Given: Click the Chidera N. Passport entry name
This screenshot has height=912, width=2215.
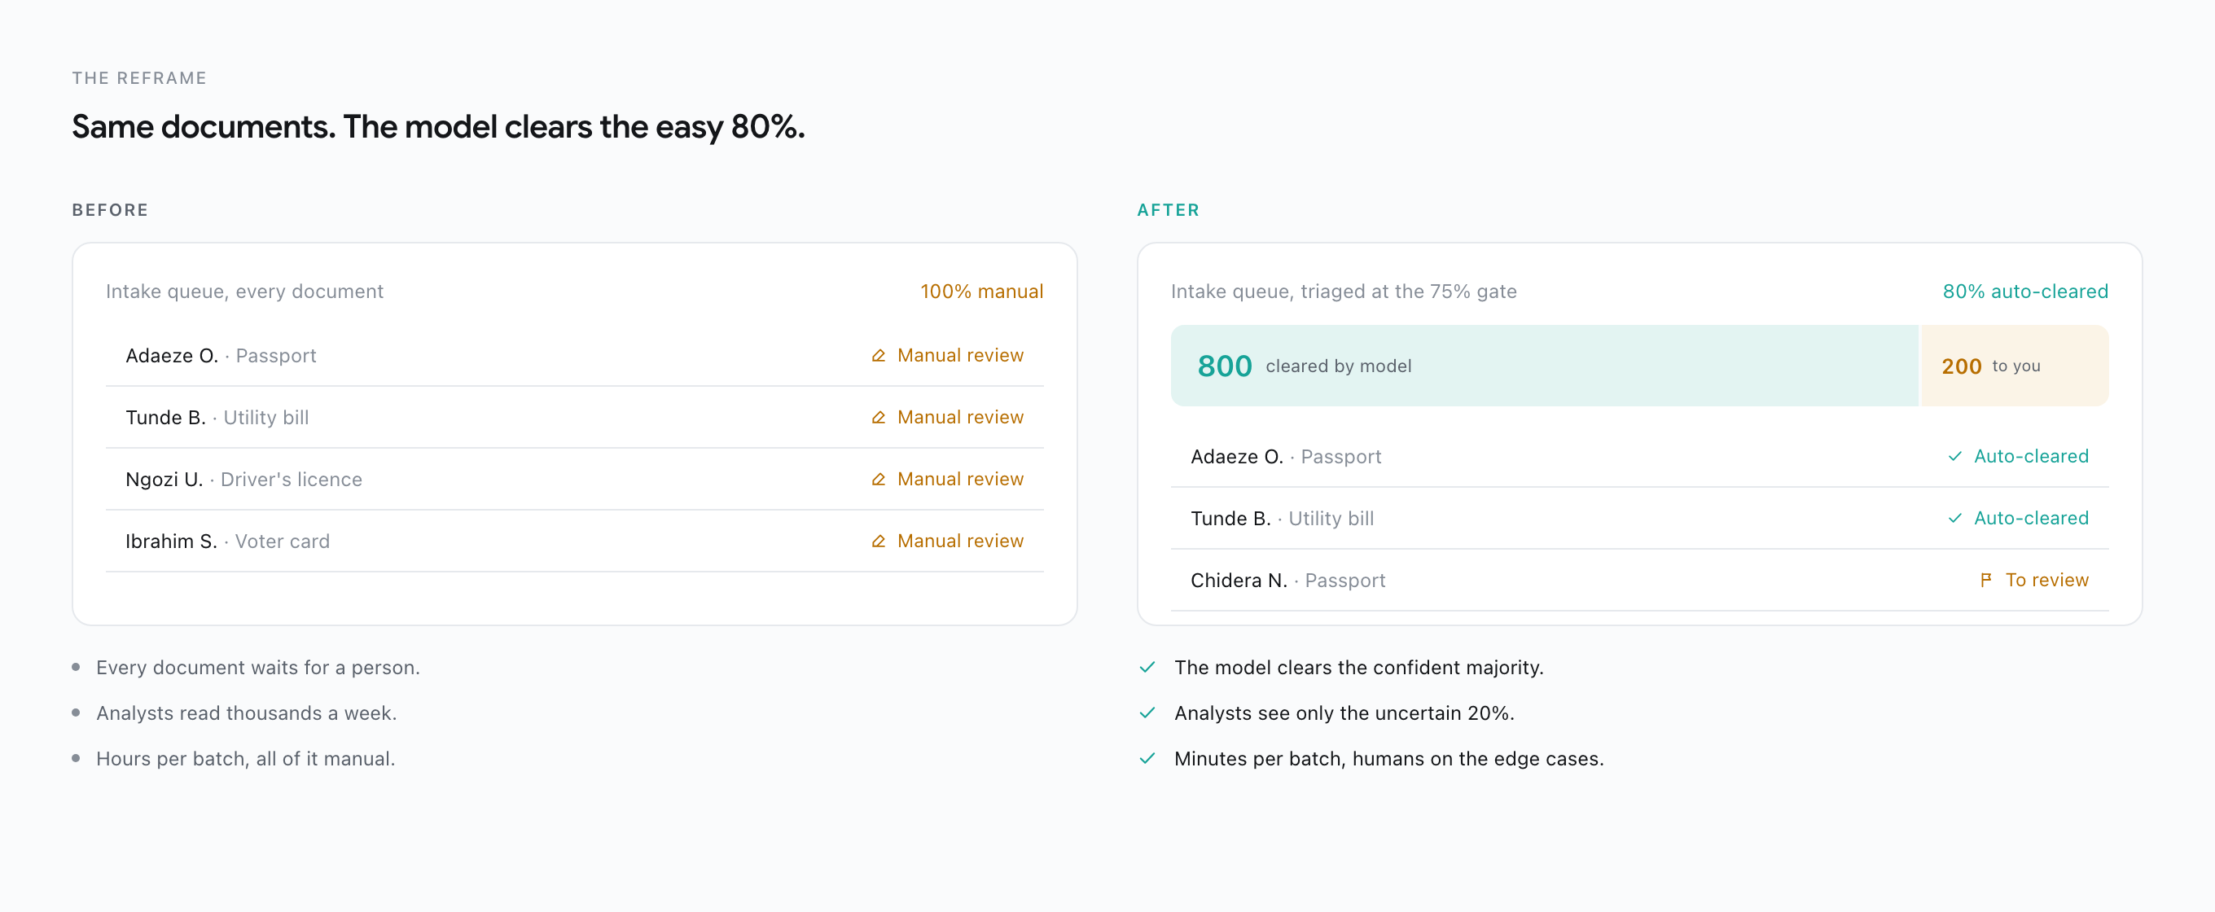Looking at the screenshot, I should coord(1238,581).
